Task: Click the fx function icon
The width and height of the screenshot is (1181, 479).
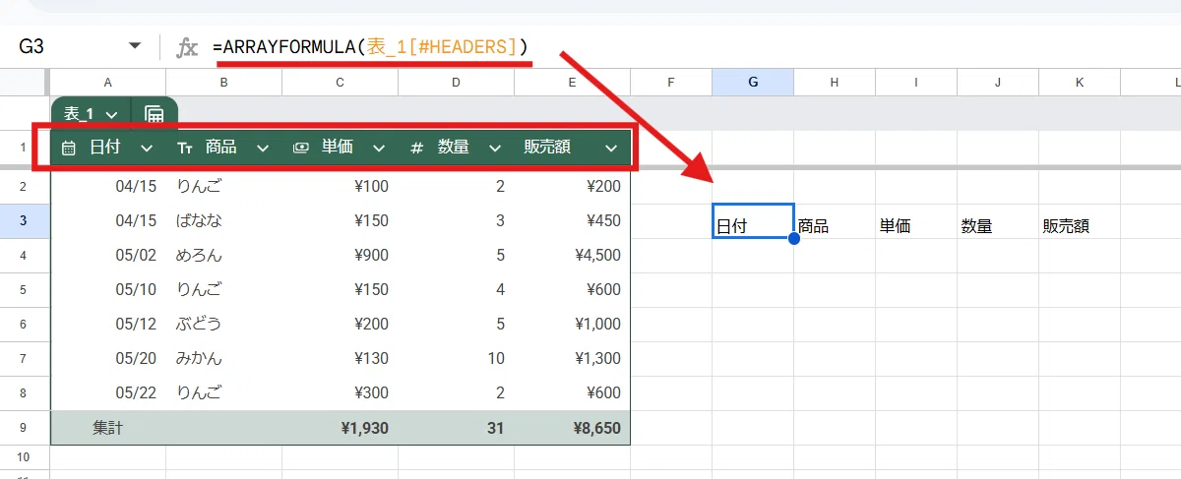Action: pyautogui.click(x=187, y=47)
